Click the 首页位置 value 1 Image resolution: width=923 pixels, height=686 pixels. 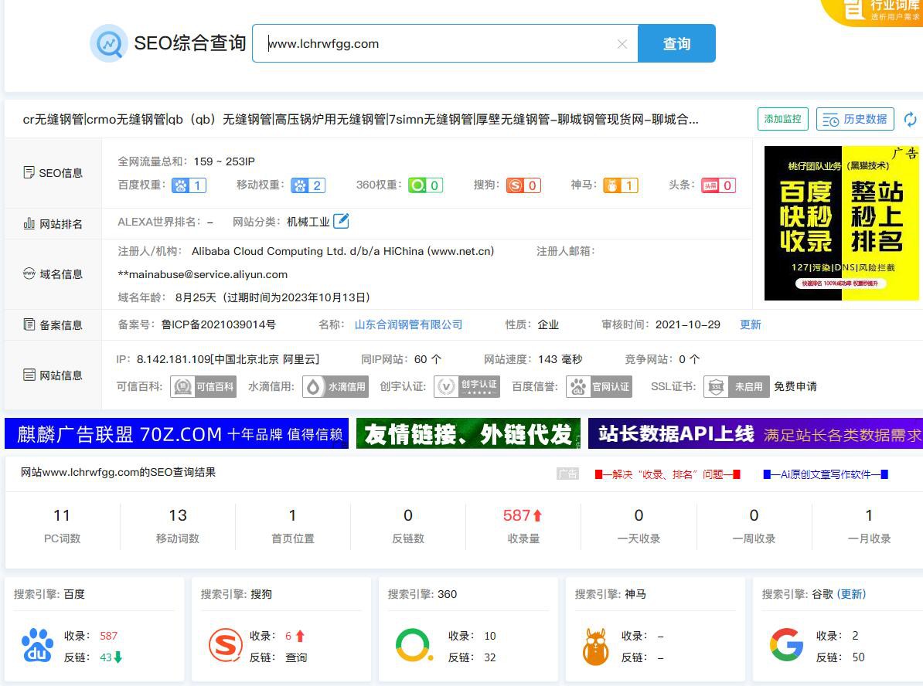coord(292,515)
